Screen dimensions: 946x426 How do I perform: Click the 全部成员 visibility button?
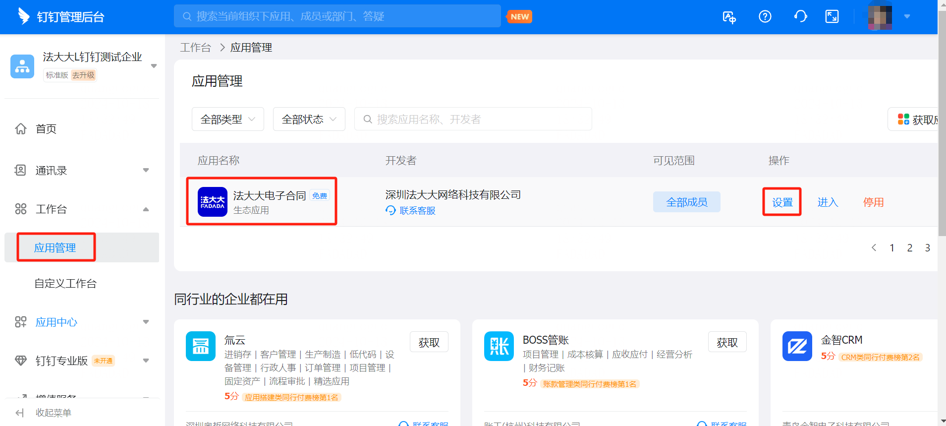[x=687, y=202]
